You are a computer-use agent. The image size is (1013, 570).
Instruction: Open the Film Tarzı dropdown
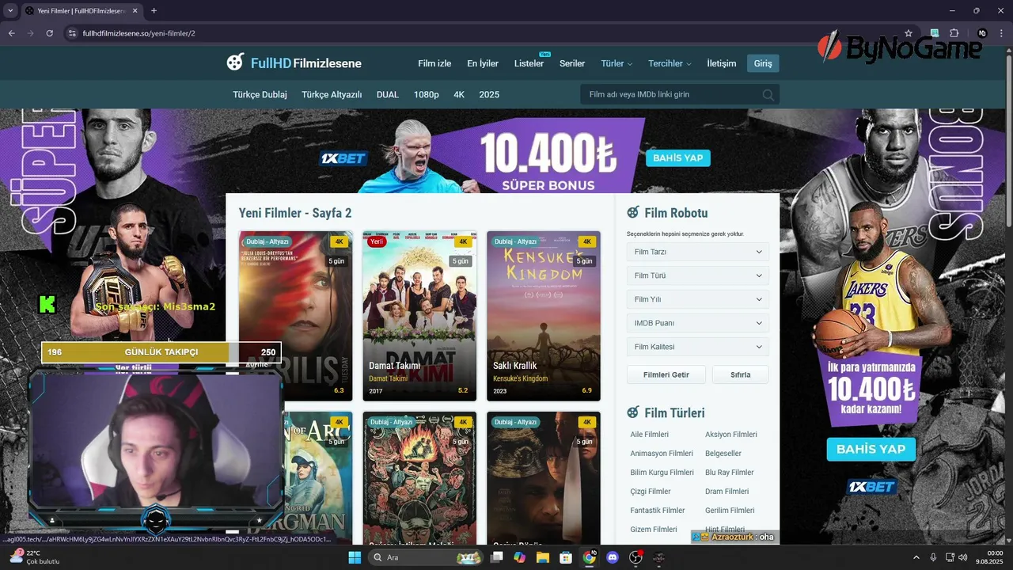[x=697, y=252]
